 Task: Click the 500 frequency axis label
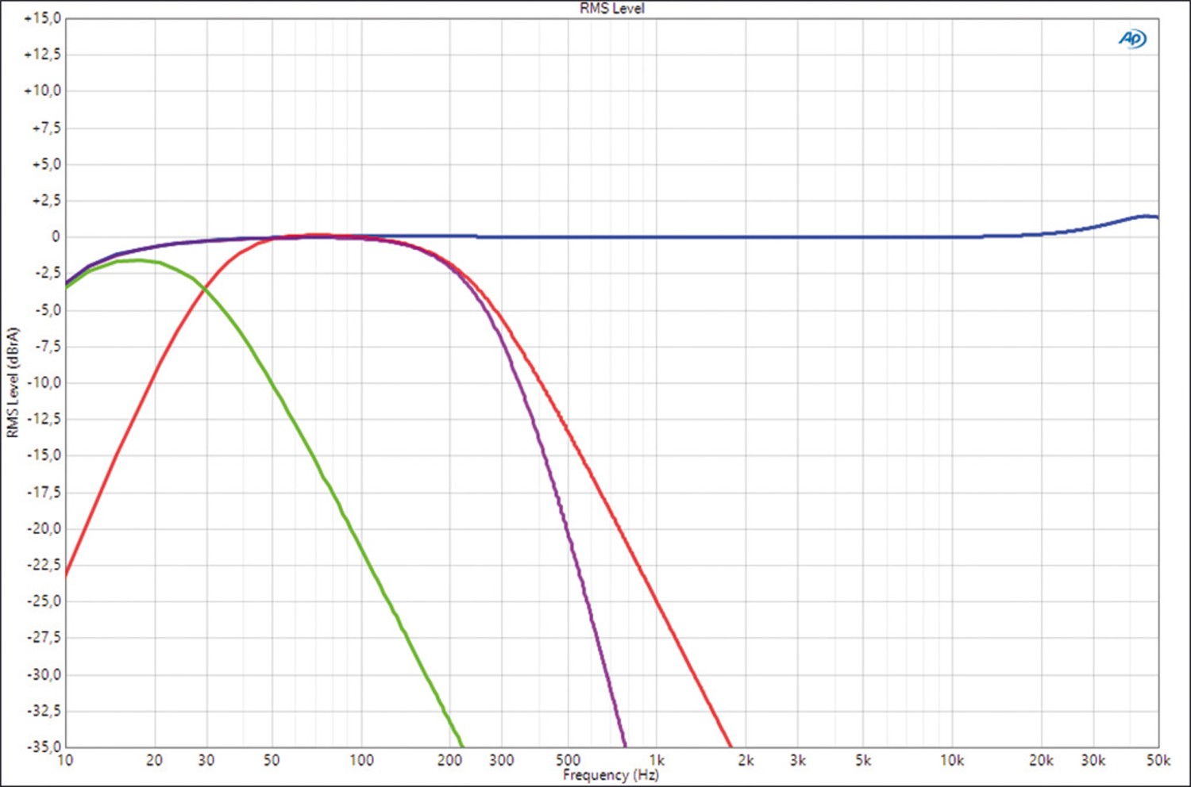point(568,760)
